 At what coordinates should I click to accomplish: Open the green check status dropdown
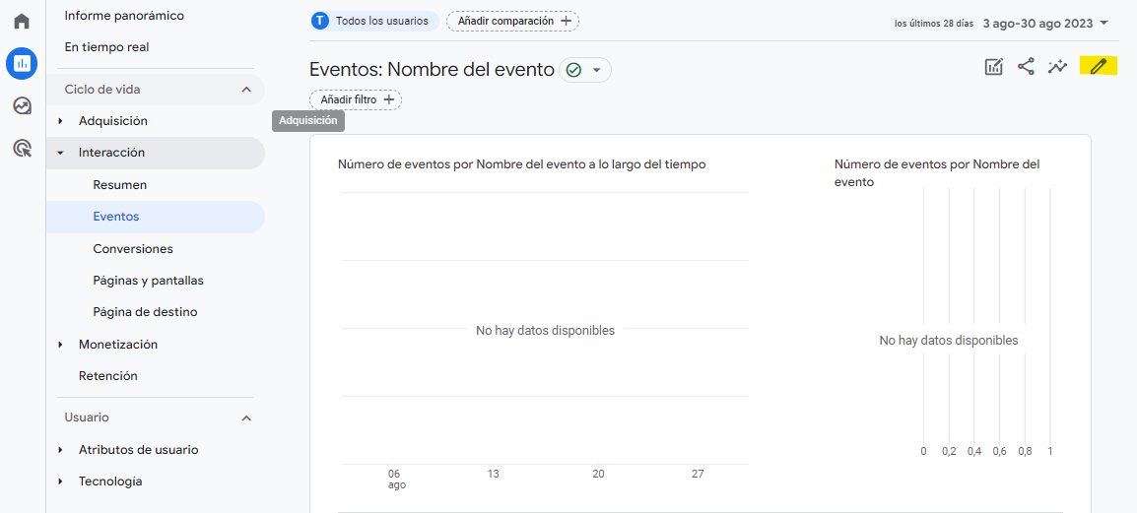(585, 70)
